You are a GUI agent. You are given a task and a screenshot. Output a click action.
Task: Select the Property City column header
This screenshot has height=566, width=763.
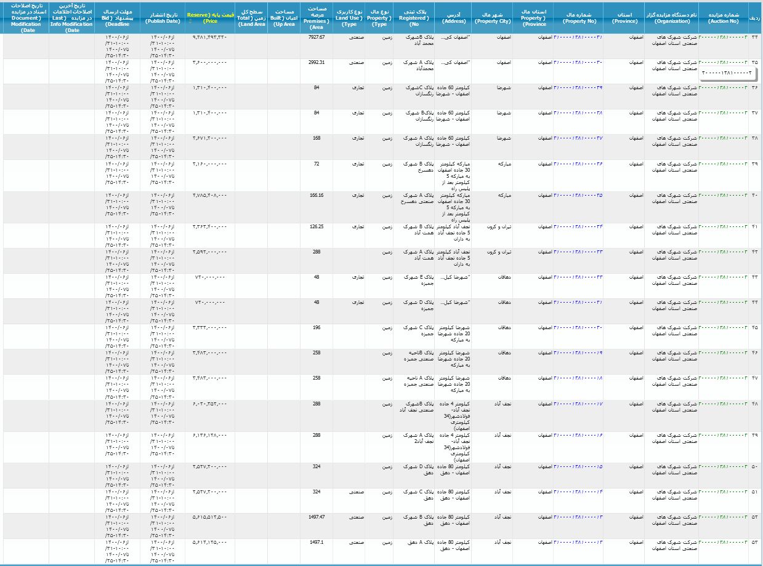point(493,17)
